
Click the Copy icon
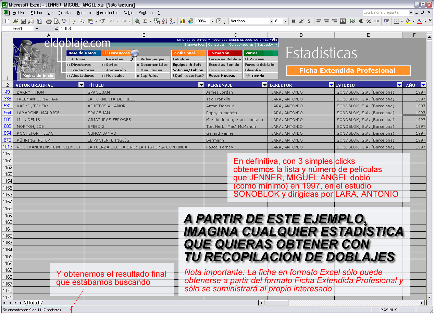[82, 21]
